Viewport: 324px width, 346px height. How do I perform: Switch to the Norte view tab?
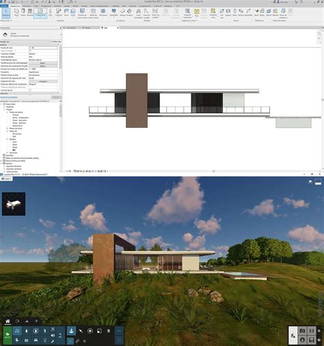(x=88, y=28)
